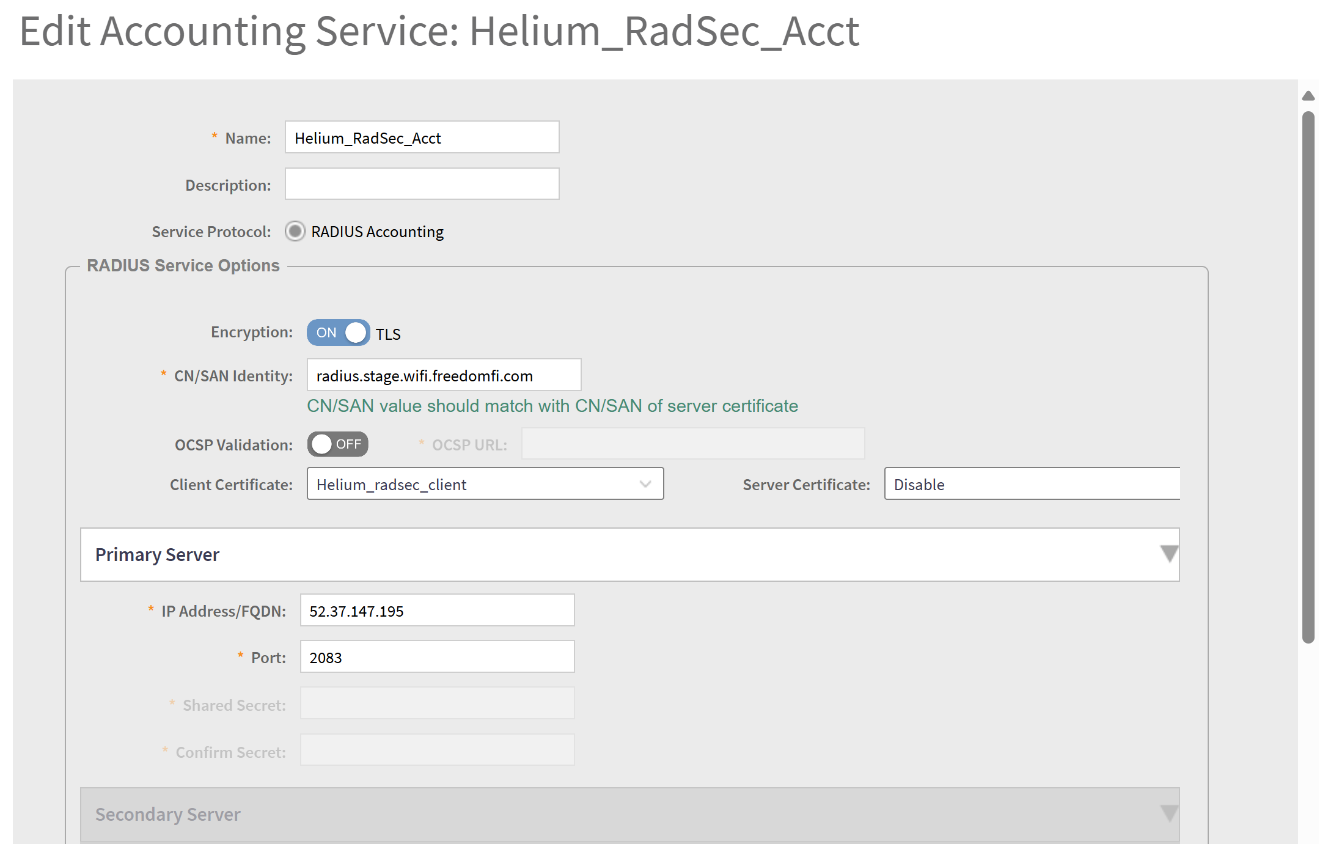The width and height of the screenshot is (1328, 844).
Task: Click the Primary Server panel header
Action: [629, 554]
